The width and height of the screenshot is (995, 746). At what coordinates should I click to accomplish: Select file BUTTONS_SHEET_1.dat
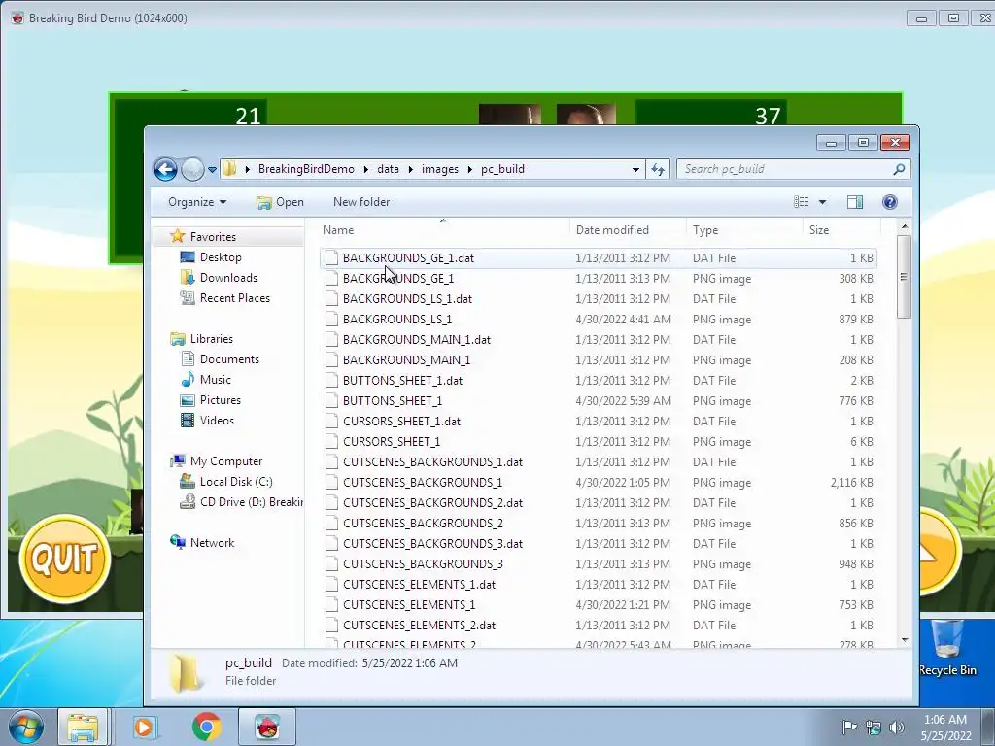[x=402, y=381]
